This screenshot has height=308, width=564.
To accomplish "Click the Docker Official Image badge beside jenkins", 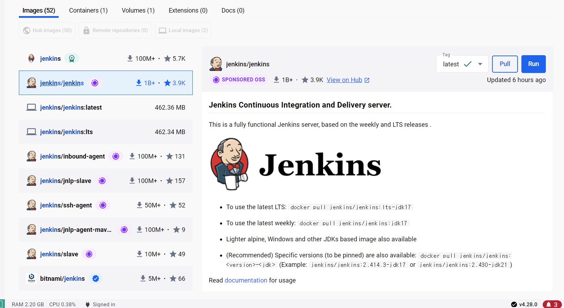I will [x=72, y=58].
